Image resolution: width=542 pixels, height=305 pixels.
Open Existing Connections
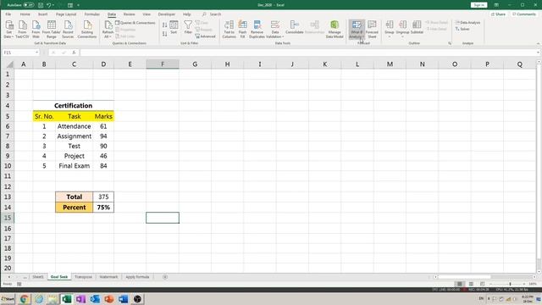[87, 29]
